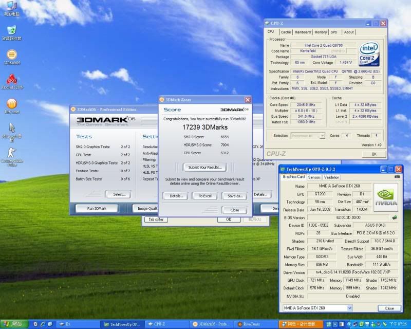Click the GPU-Z screenshot camera icon
411x329 pixels.
(x=397, y=177)
